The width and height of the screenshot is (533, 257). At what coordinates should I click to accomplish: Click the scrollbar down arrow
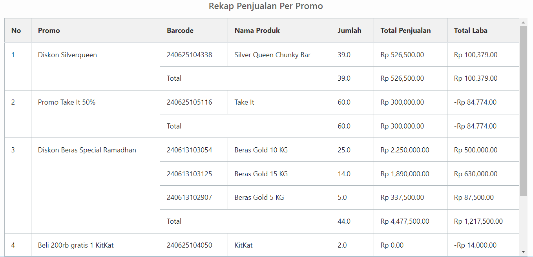523,252
